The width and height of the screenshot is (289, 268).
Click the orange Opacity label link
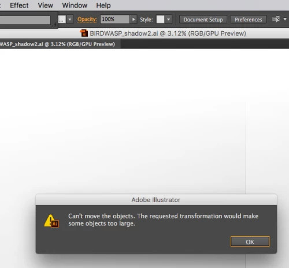[x=87, y=20]
